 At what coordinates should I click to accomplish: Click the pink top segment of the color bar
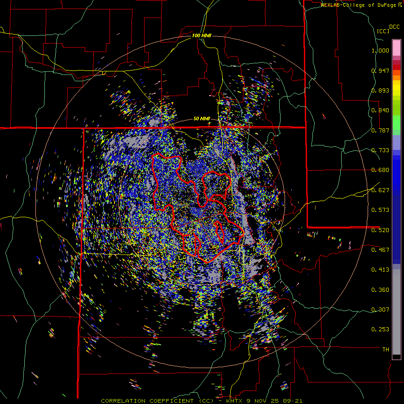click(x=396, y=48)
